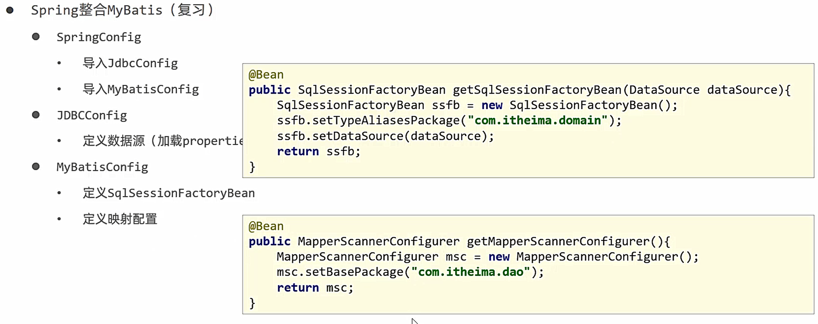The width and height of the screenshot is (818, 324).
Task: Click the '定义SqlSessionFactoryBean' bullet item
Action: coord(169,193)
